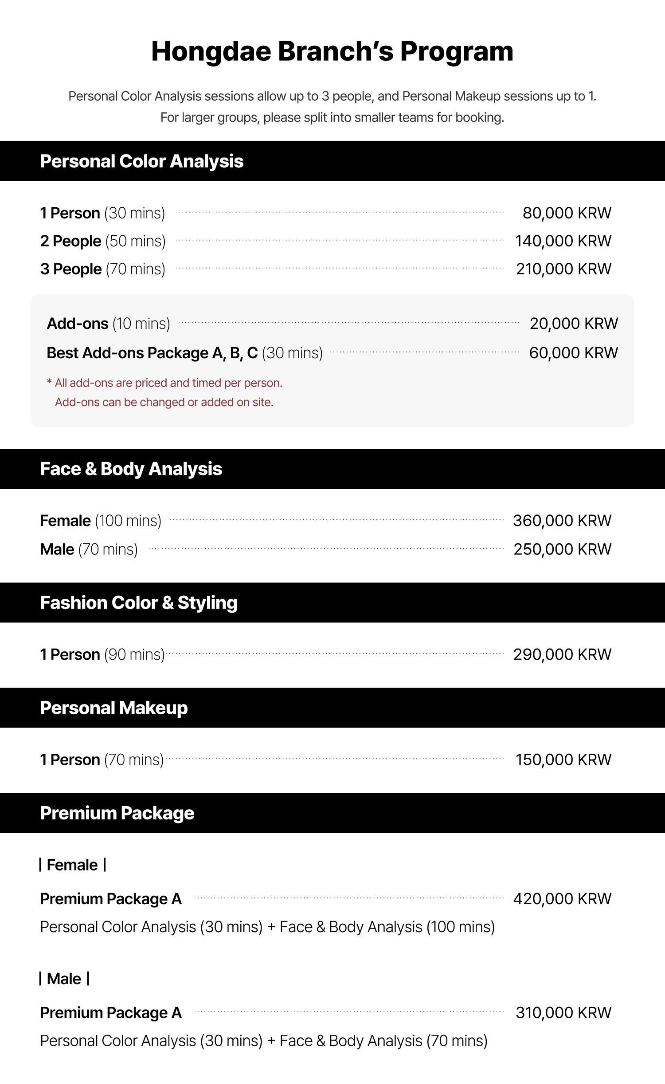Open the Fashion Color & Styling header
The height and width of the screenshot is (1084, 665).
click(x=139, y=603)
